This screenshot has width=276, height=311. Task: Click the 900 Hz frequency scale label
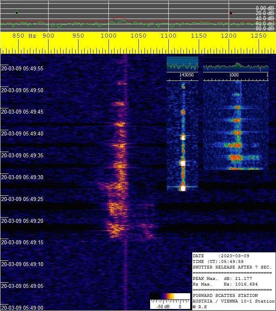point(48,36)
